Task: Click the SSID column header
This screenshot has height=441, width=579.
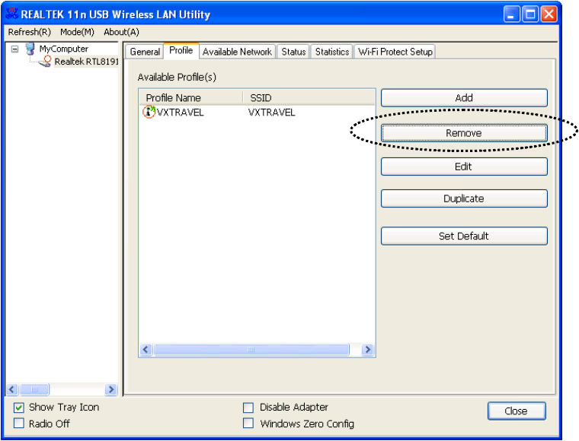Action: [x=309, y=97]
